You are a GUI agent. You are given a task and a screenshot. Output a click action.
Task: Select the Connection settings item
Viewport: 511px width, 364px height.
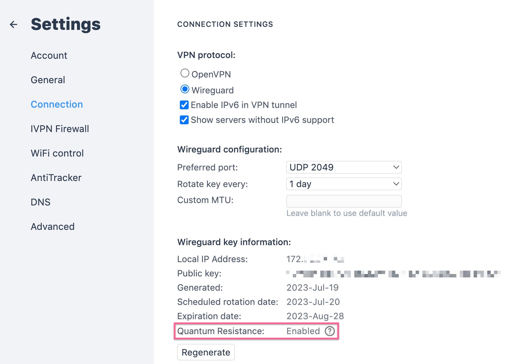click(57, 104)
